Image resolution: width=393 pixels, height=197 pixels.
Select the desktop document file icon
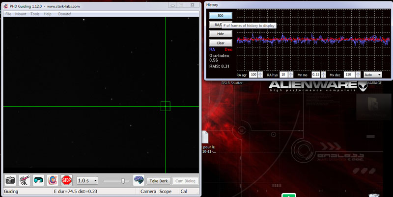(x=205, y=137)
